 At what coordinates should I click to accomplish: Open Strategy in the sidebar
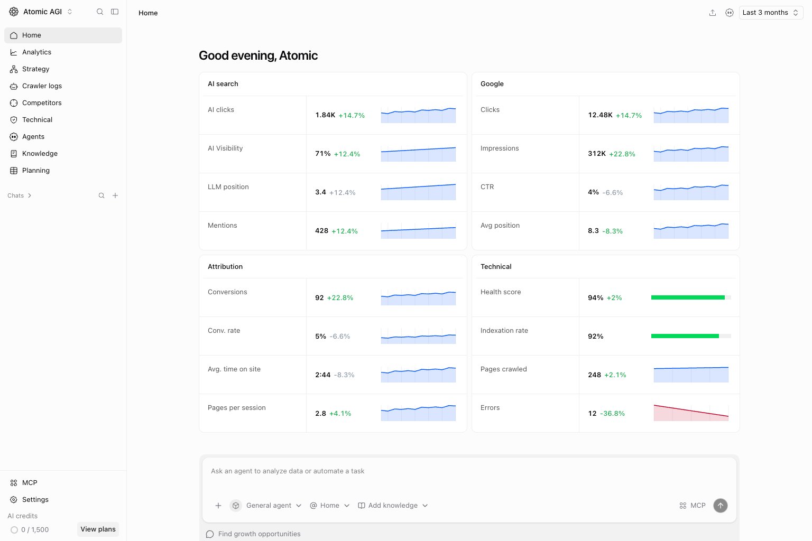pos(63,69)
